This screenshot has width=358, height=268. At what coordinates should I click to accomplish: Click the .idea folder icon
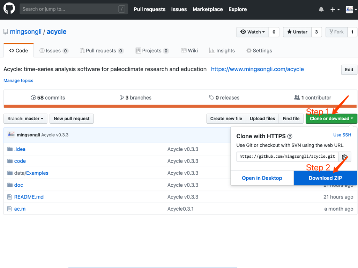(x=10, y=149)
